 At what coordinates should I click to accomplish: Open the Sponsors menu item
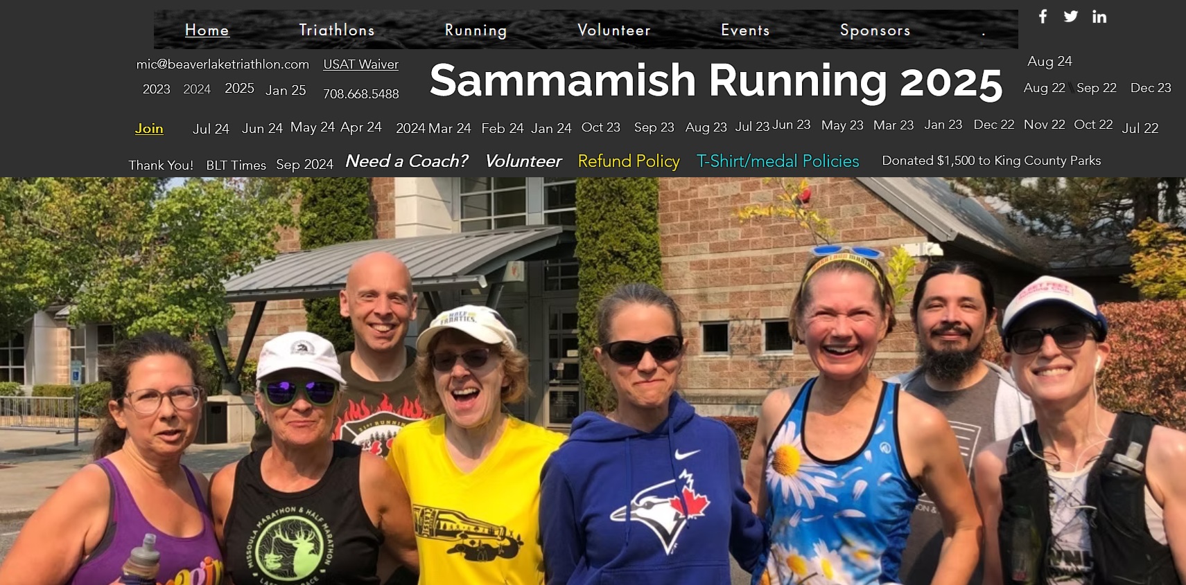point(875,30)
